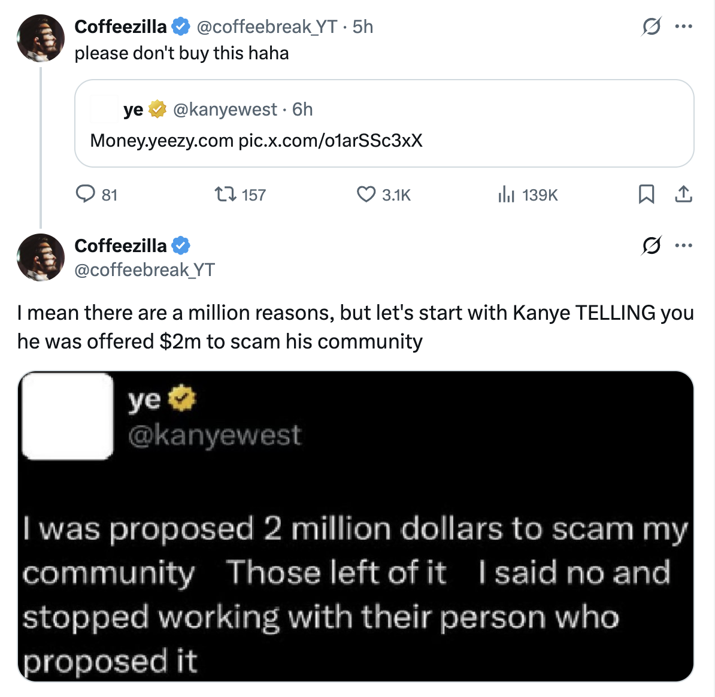
Task: Visit Coffeezilla profile name in first tweet
Action: coord(120,27)
